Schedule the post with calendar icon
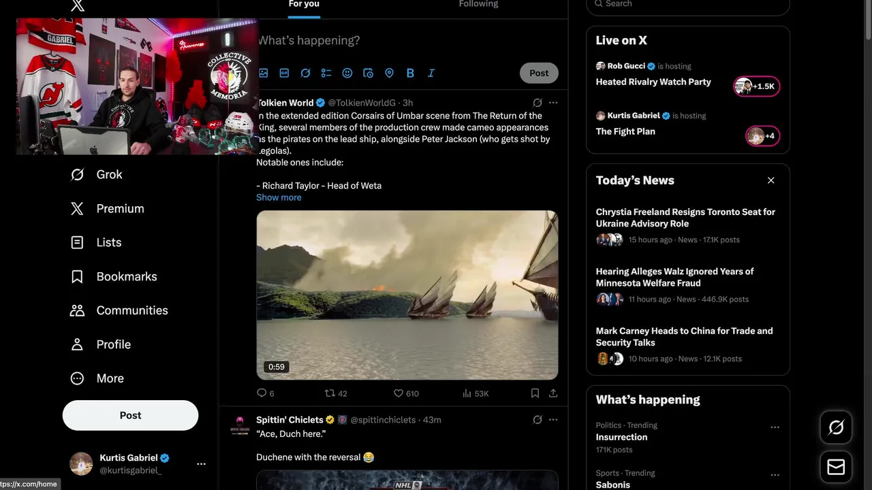 click(x=368, y=73)
